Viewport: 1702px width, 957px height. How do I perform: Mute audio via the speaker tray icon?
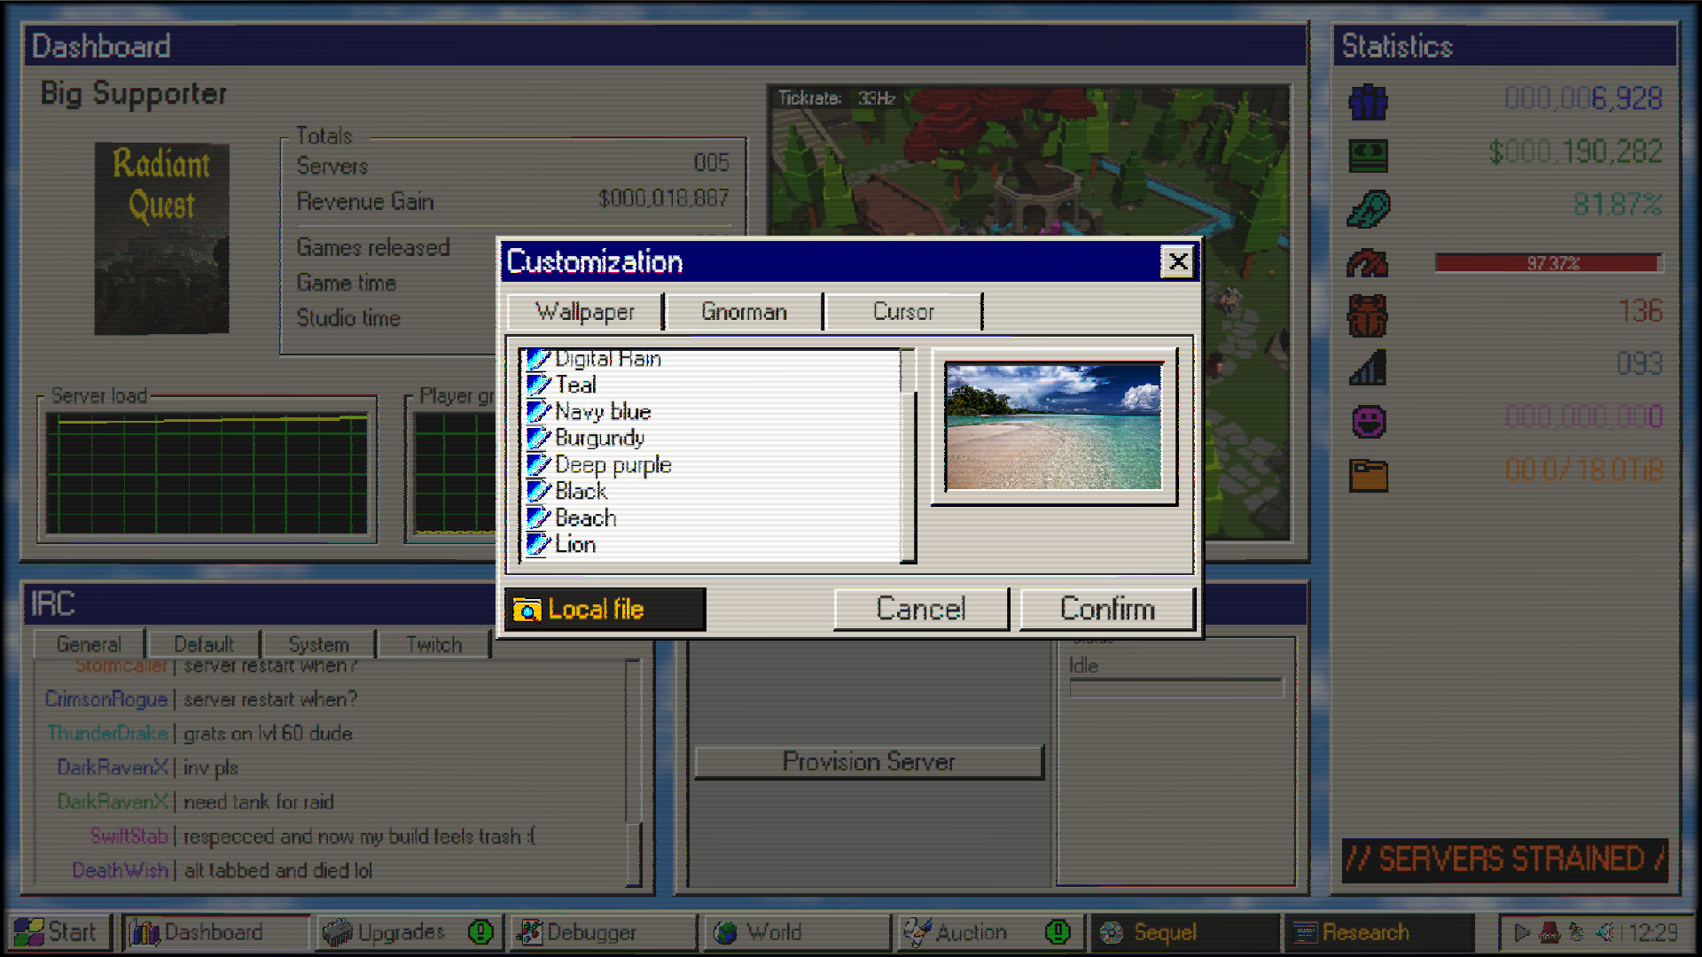pyautogui.click(x=1604, y=932)
